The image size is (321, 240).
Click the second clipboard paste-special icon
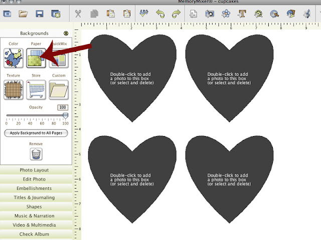(127, 14)
